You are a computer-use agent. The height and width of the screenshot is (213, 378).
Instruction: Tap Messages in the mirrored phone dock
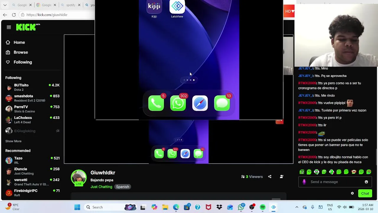(222, 103)
